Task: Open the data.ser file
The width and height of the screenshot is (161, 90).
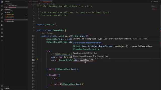Action: coord(8,13)
